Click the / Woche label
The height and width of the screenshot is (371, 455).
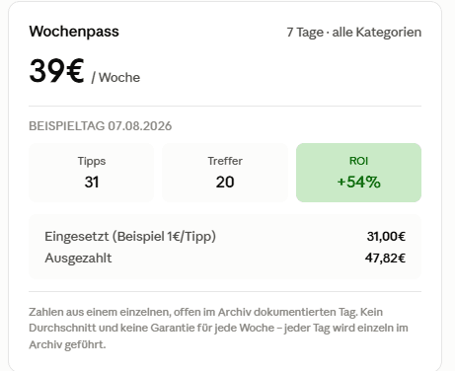coord(115,78)
